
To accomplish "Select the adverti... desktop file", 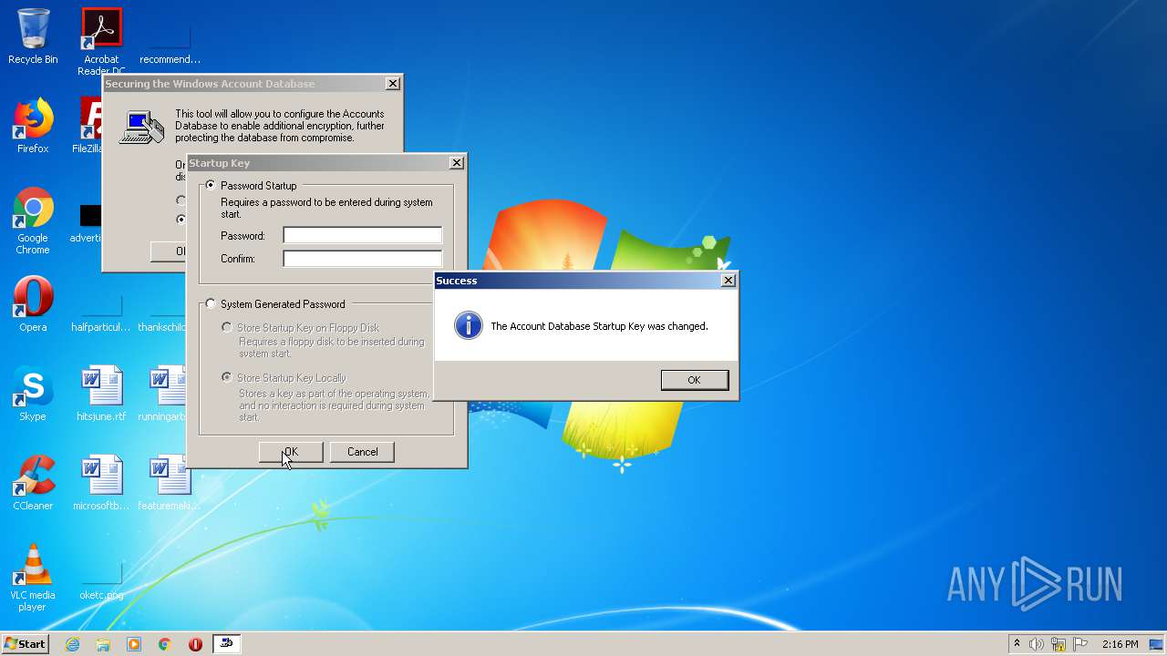I will coord(88,223).
